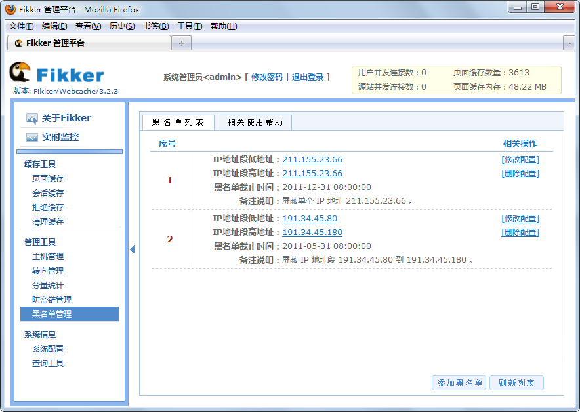Go to 转向管理 in sidebar

pos(48,271)
